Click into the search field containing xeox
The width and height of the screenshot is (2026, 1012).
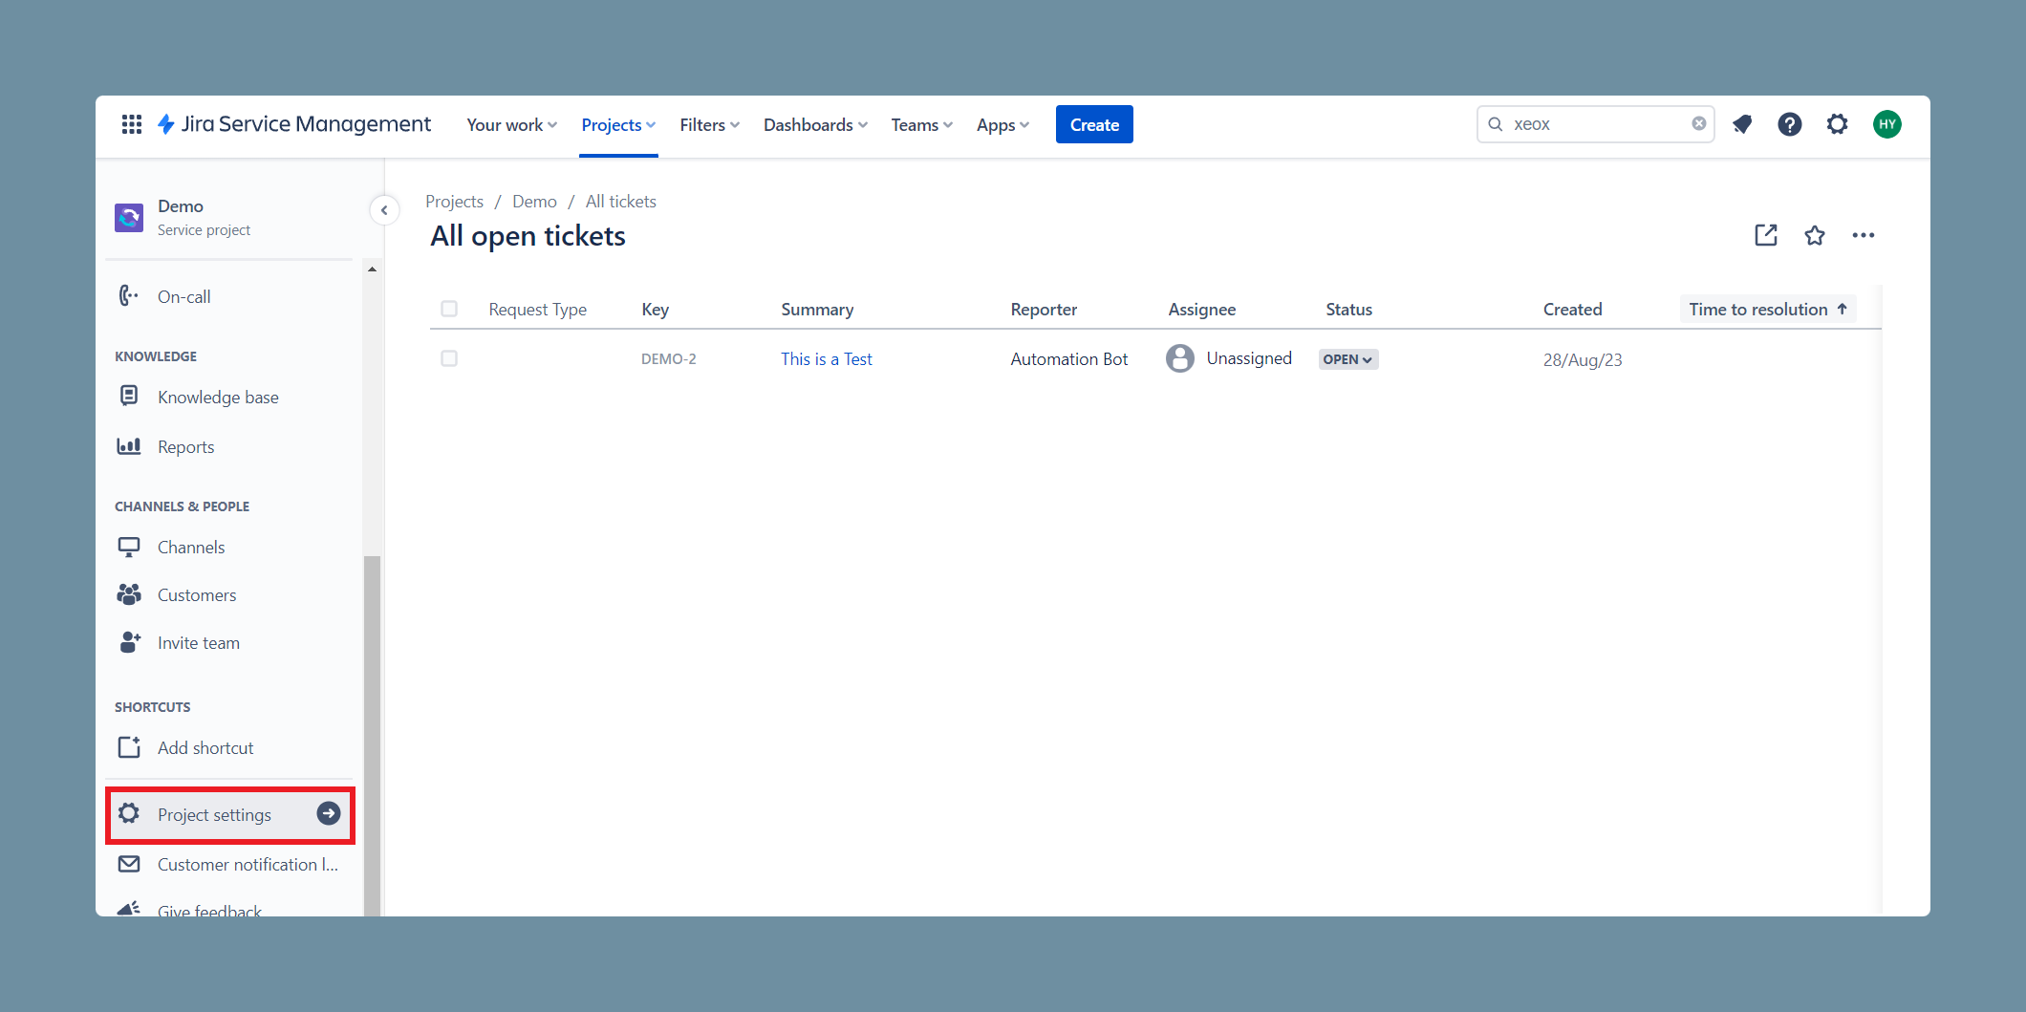pos(1596,124)
